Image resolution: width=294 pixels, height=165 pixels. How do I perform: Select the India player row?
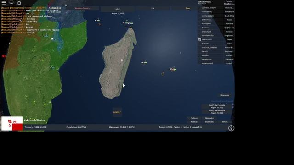coord(216,44)
